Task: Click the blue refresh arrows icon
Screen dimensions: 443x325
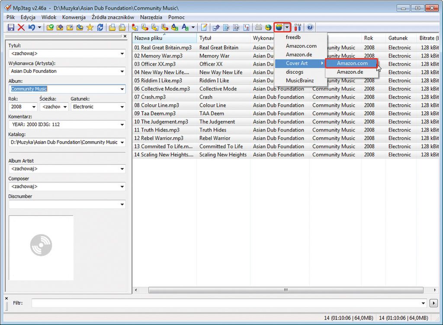Action: [100, 27]
